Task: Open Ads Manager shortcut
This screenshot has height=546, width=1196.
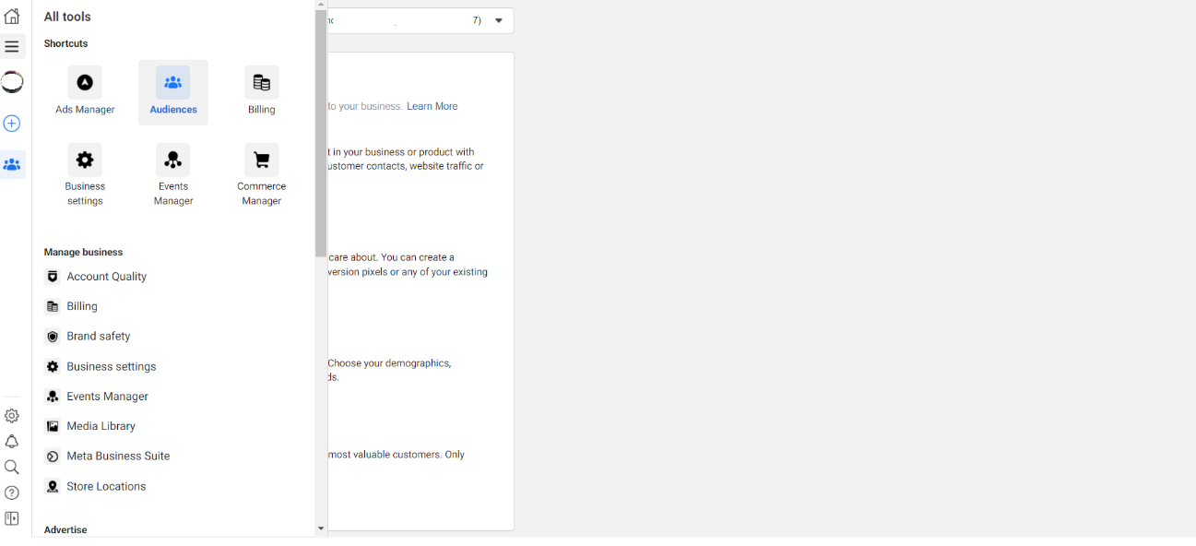Action: (x=85, y=92)
